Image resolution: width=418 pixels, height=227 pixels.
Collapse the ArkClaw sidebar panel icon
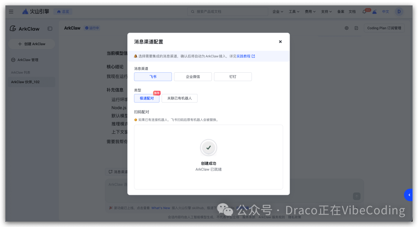pyautogui.click(x=50, y=29)
